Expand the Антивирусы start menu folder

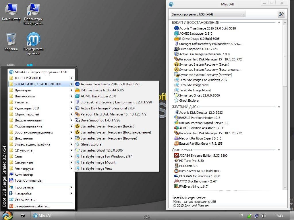(41, 168)
